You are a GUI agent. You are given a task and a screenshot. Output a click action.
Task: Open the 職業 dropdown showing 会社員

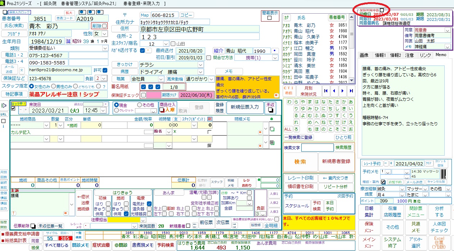pos(161,79)
